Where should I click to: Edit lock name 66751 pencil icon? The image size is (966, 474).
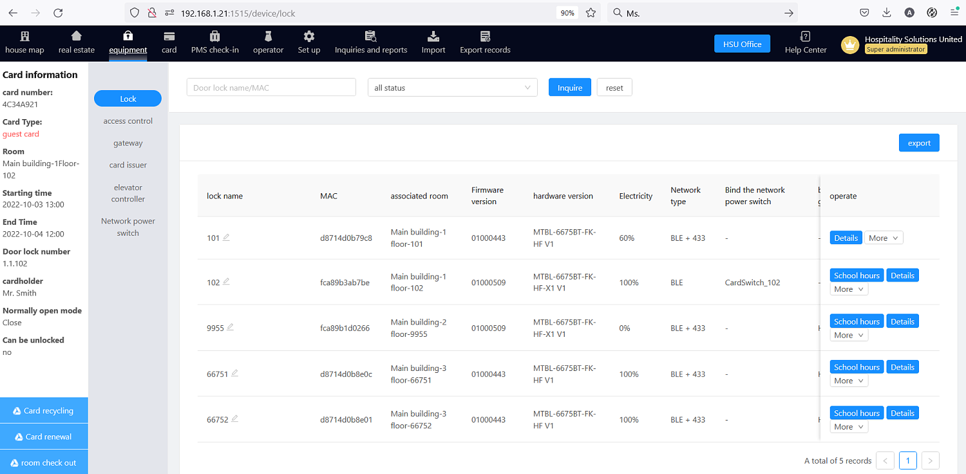(234, 373)
